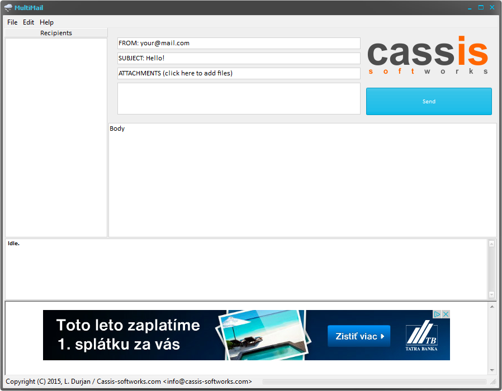502x391 pixels.
Task: Click the status log scroll up arrow
Action: [492, 244]
